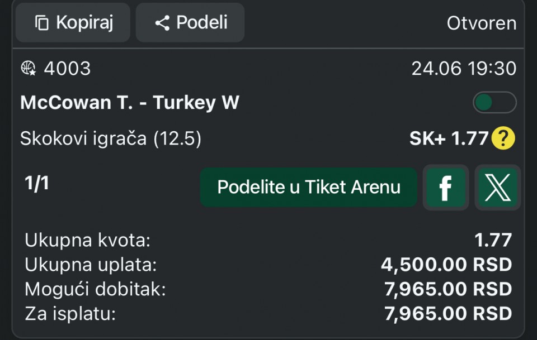Tap the share icon beside Podeli

(162, 23)
